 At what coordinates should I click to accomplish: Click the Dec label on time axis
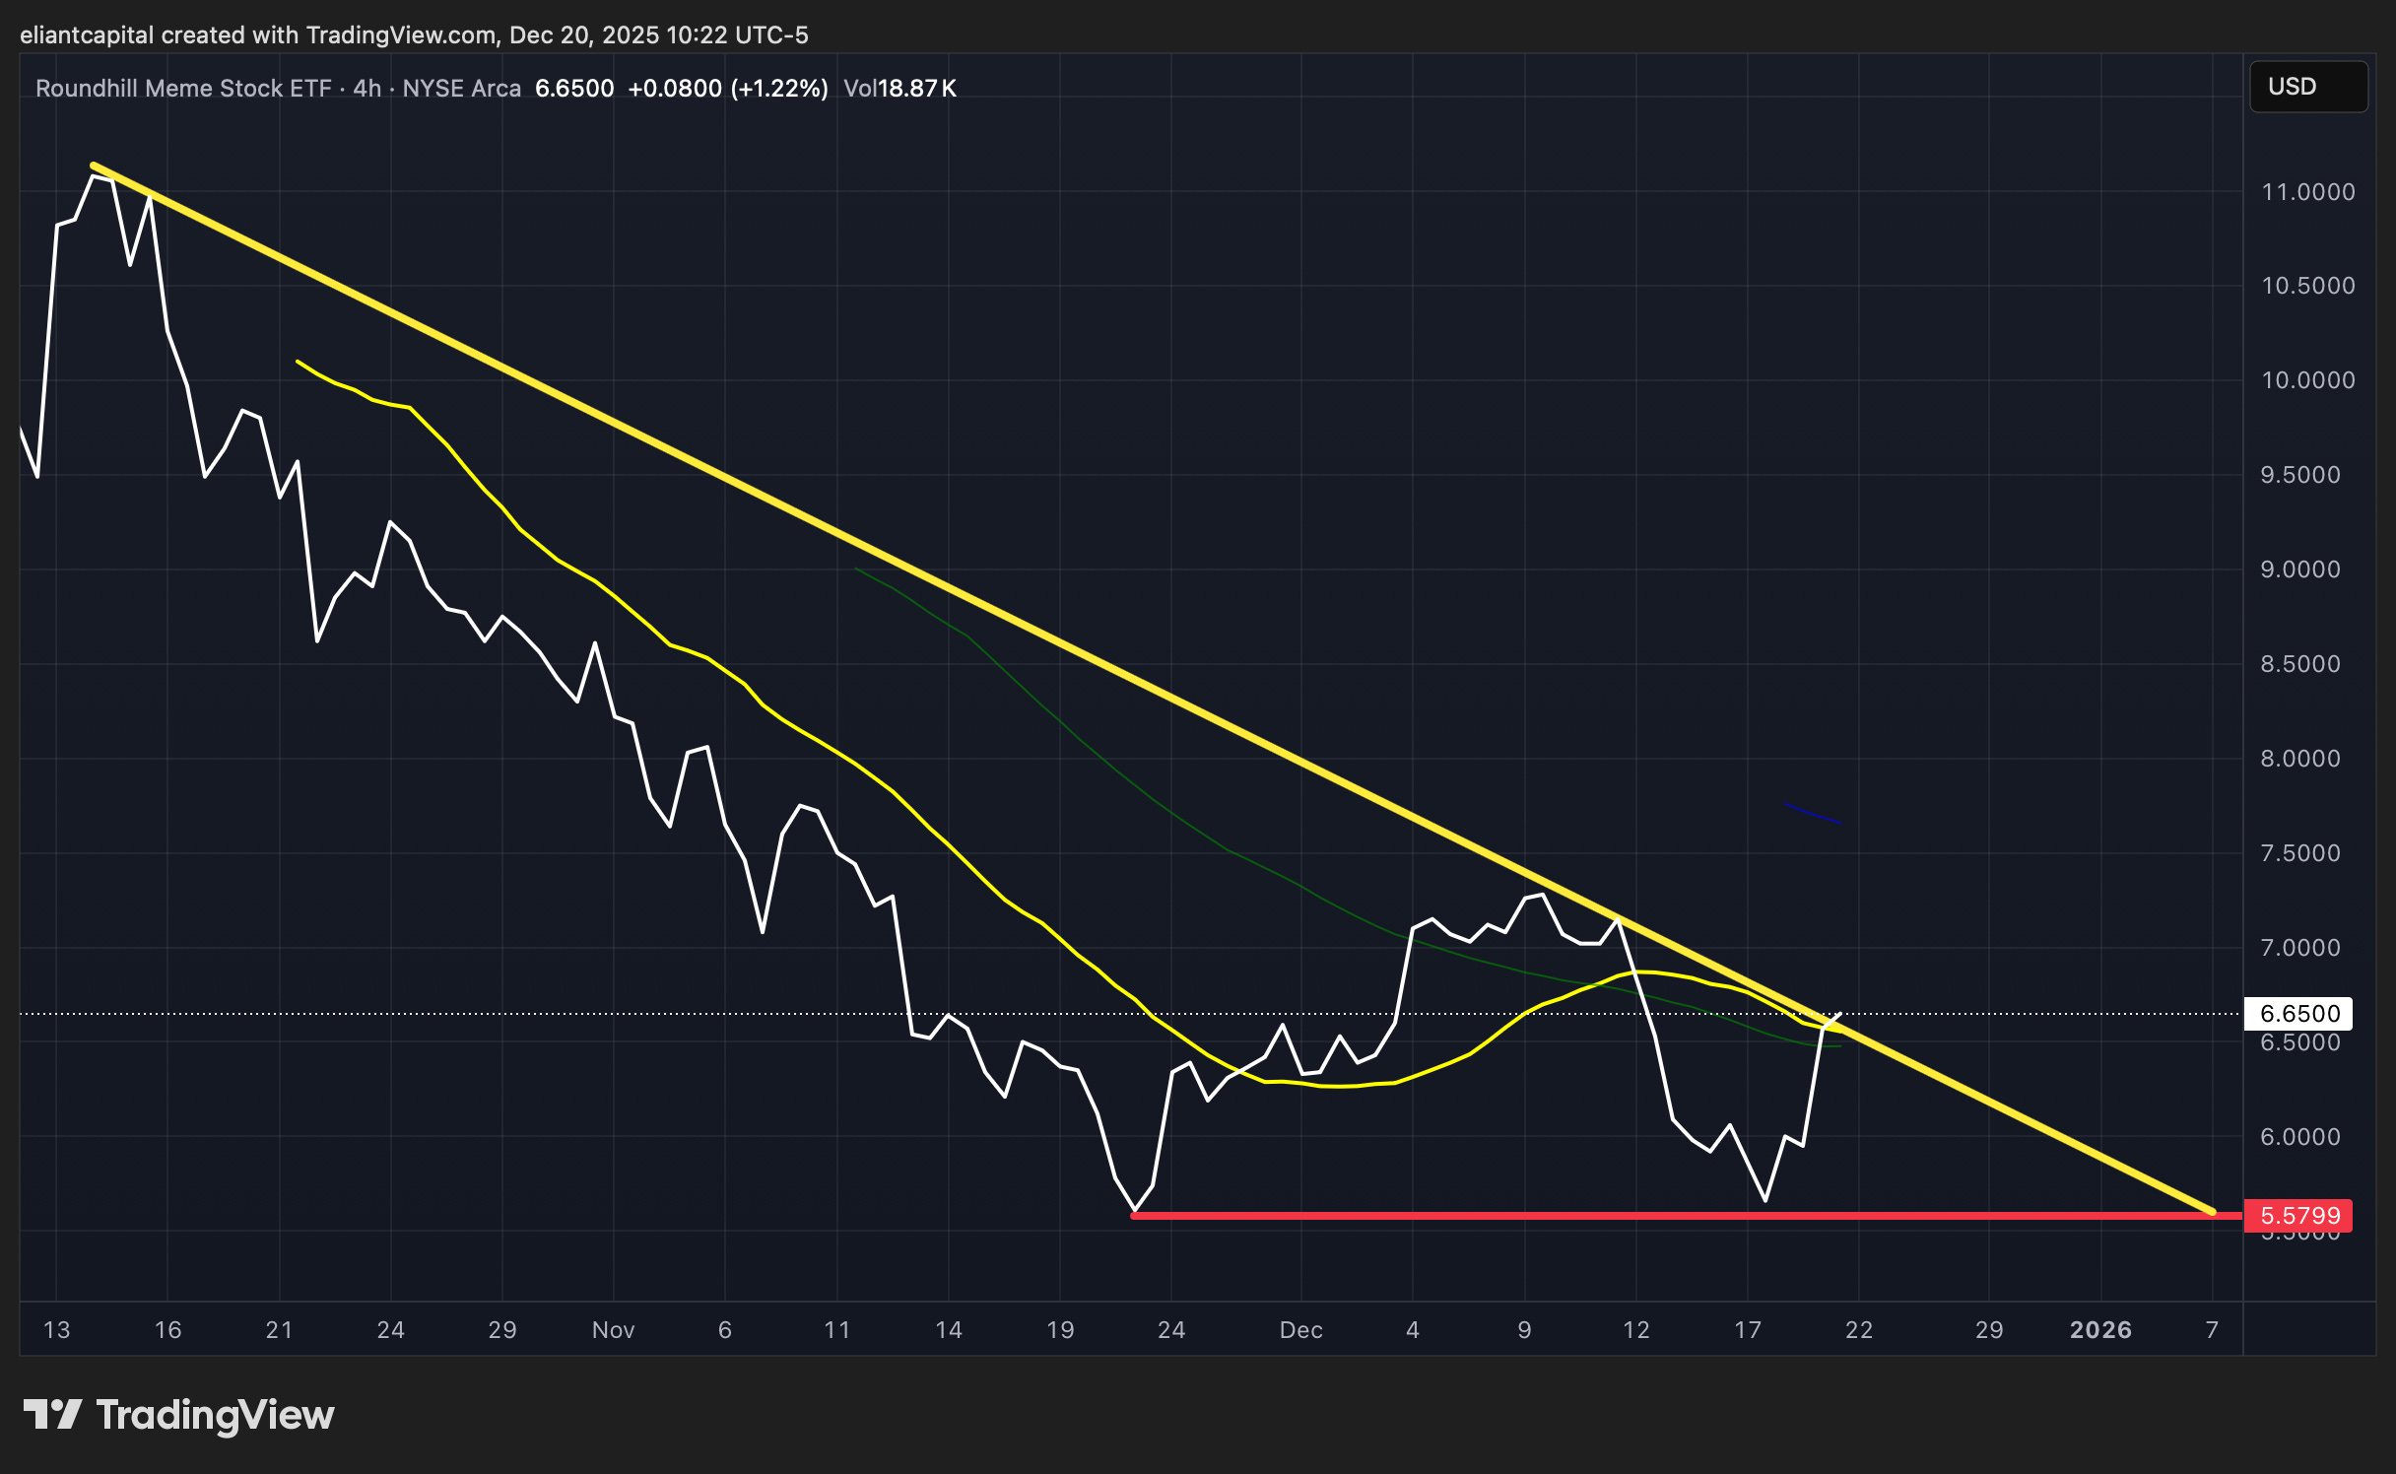[1300, 1330]
